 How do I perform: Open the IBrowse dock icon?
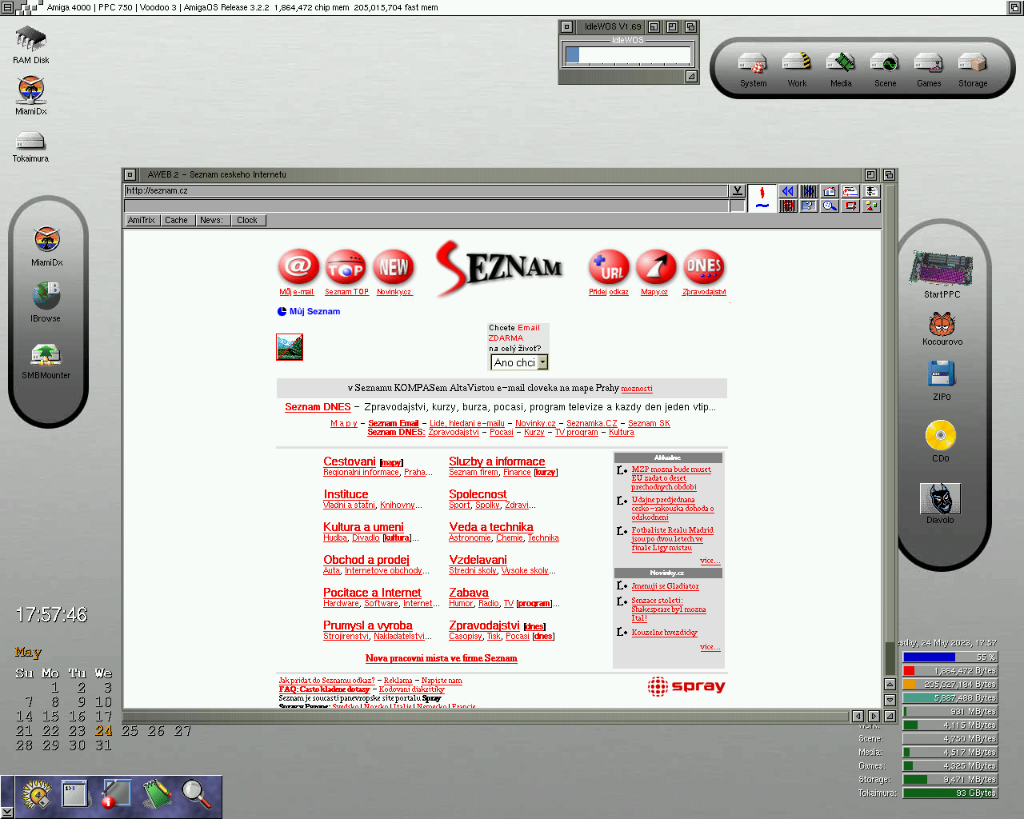pyautogui.click(x=46, y=296)
